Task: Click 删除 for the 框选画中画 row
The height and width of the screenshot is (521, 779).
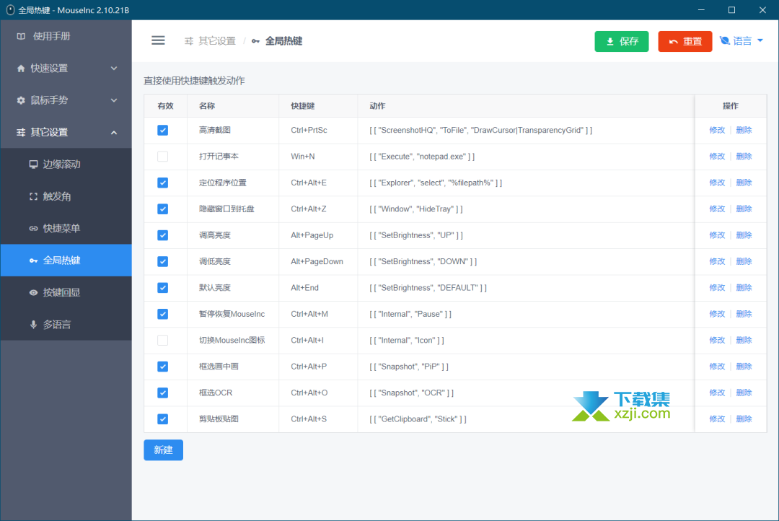Action: pyautogui.click(x=744, y=367)
